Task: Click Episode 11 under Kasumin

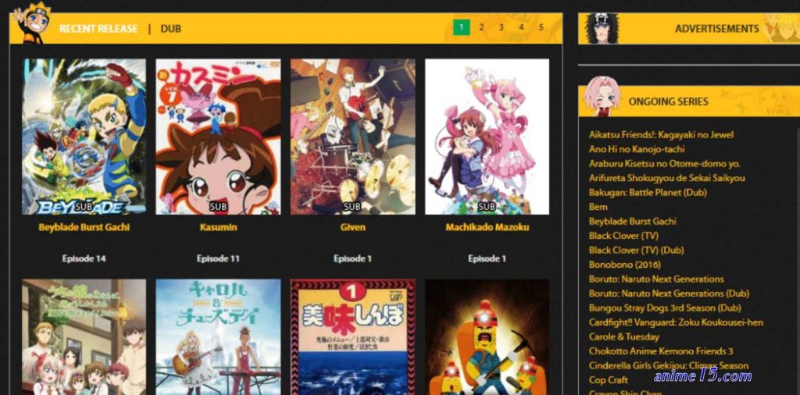Action: 219,258
